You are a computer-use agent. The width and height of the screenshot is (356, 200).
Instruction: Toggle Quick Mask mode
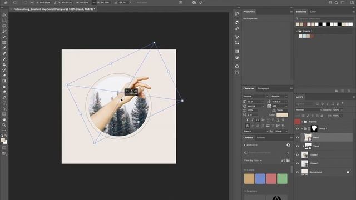[4, 148]
